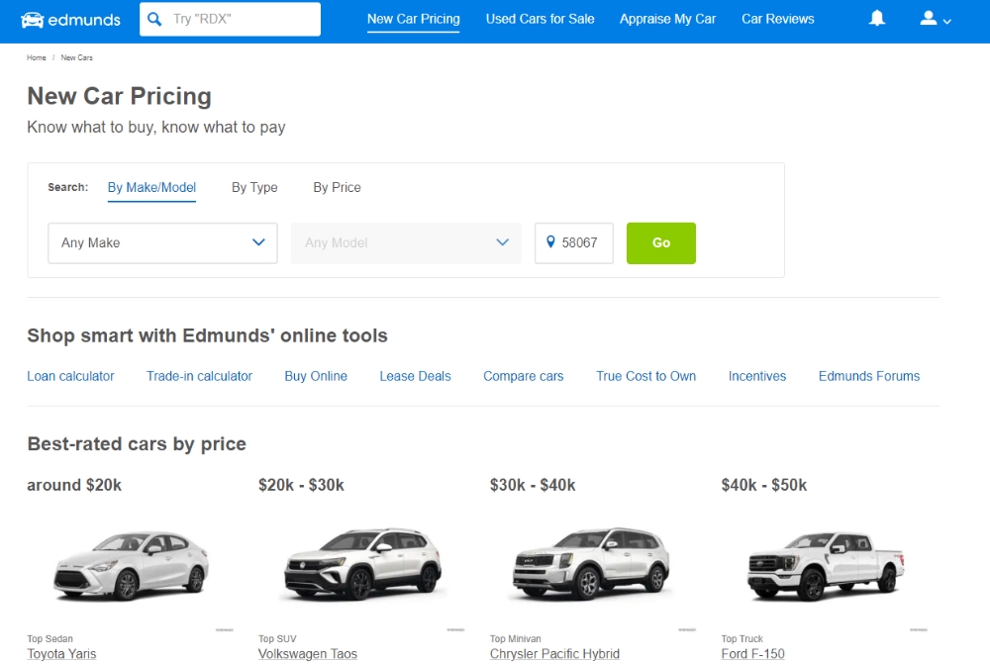
Task: Click the search magnifier icon
Action: (x=154, y=19)
